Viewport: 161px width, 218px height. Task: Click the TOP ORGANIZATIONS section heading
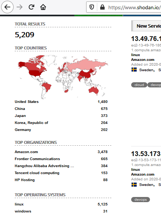36,142
